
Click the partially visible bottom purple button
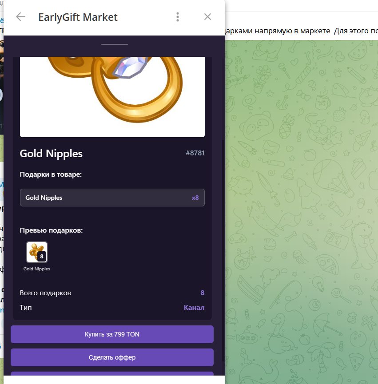pos(112,373)
